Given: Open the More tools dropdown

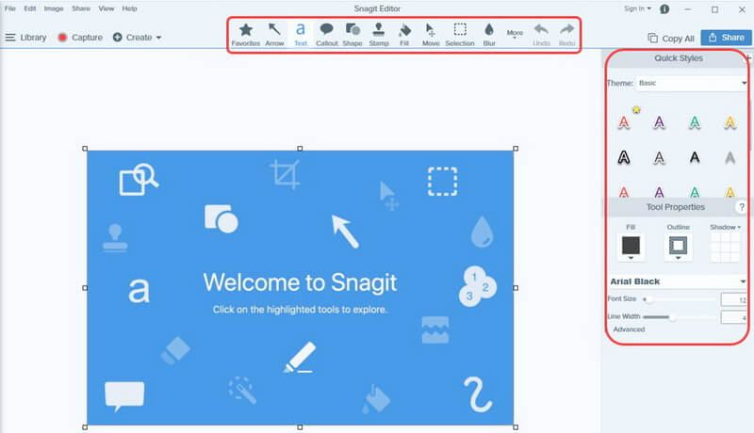Looking at the screenshot, I should 515,34.
